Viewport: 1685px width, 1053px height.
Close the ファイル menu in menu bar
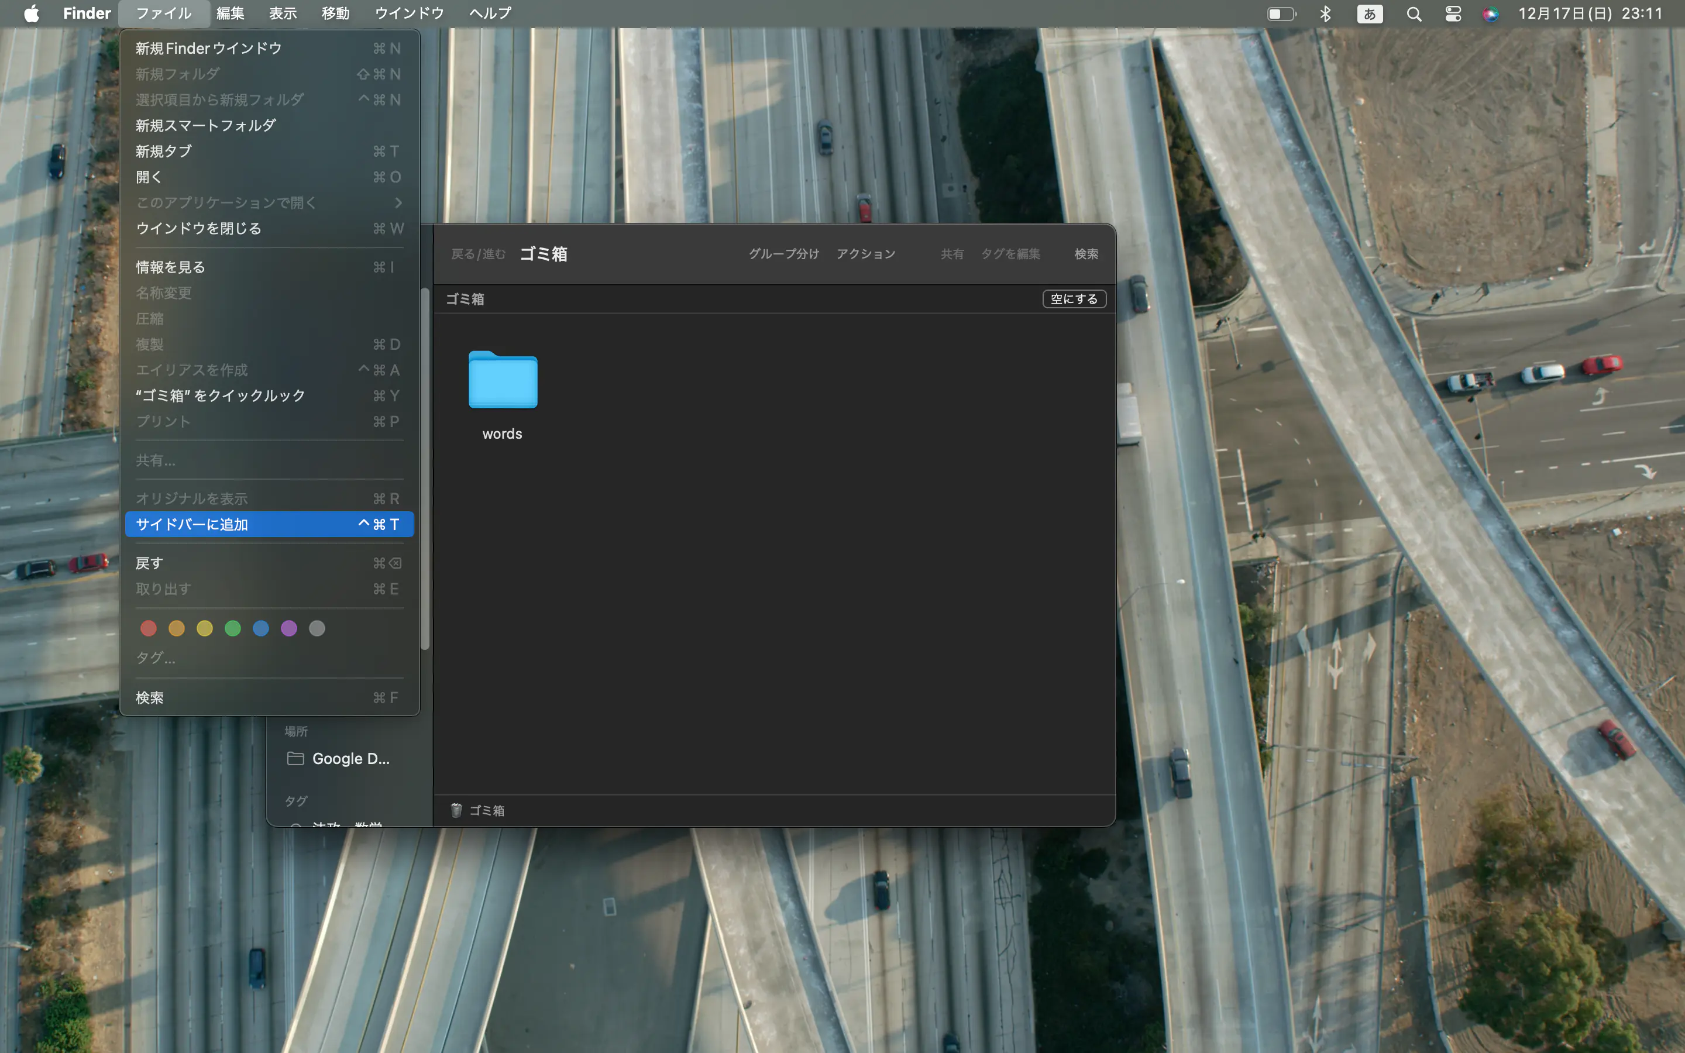point(164,13)
